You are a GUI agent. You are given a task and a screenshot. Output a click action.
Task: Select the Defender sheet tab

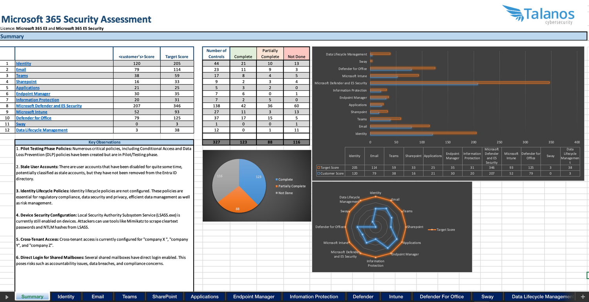click(363, 297)
